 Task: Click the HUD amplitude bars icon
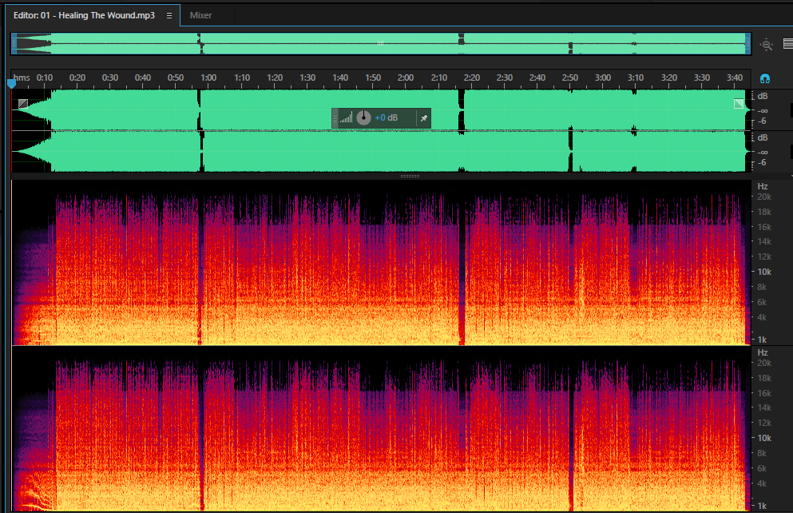coord(346,118)
